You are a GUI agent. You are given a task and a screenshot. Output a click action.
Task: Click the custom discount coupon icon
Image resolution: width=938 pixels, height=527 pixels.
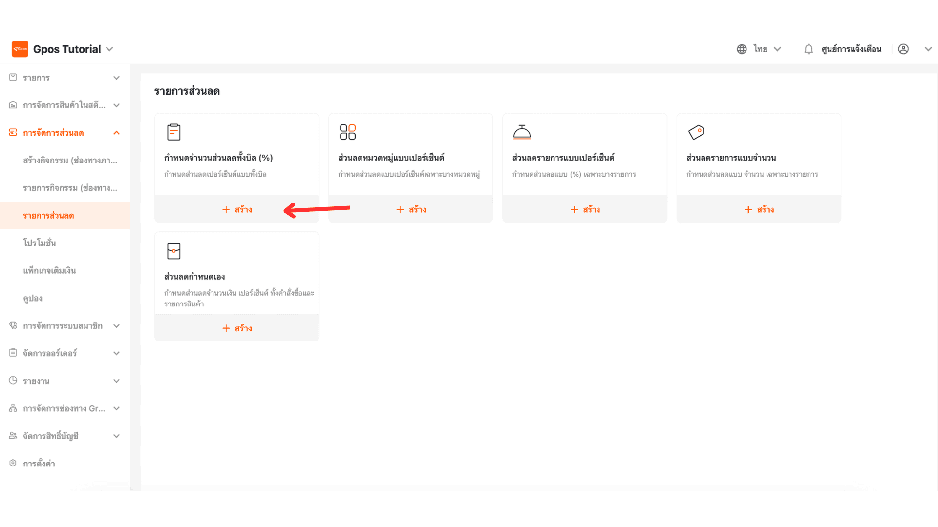click(173, 251)
